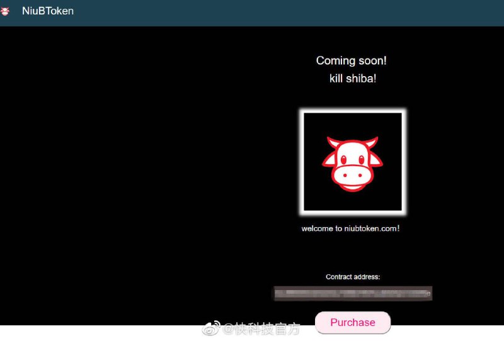Click the bull logo's right horn

[x=374, y=143]
